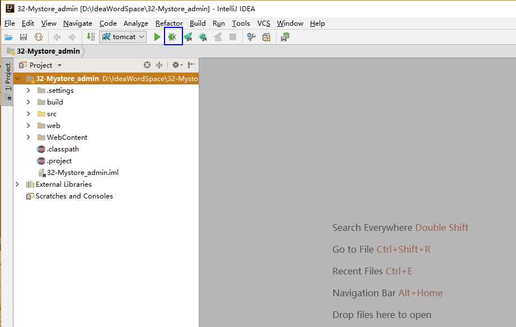Image resolution: width=516 pixels, height=327 pixels.
Task: Expand the build folder
Action: [x=29, y=102]
